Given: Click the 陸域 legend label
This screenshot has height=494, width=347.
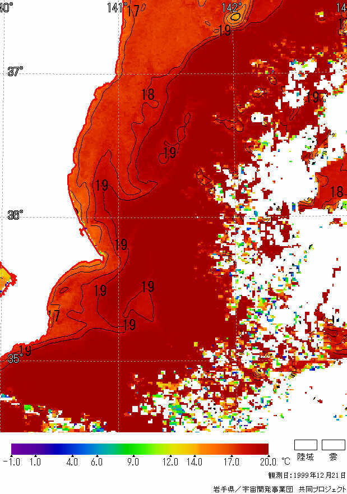Looking at the screenshot, I should coord(306,457).
